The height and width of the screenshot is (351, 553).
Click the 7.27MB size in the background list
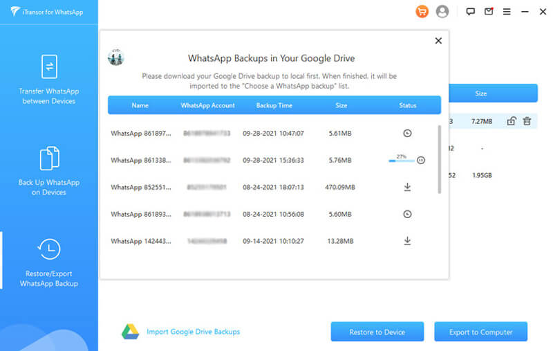[x=482, y=121]
